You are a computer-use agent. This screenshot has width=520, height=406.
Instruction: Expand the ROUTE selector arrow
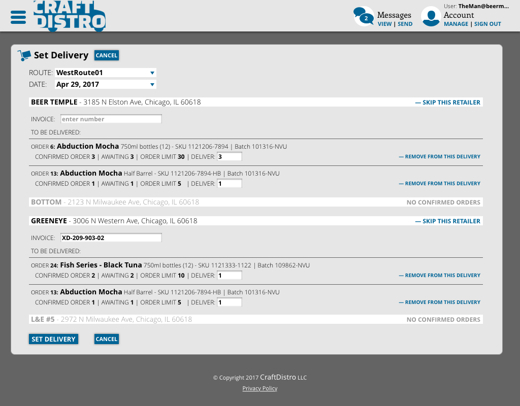click(x=152, y=73)
